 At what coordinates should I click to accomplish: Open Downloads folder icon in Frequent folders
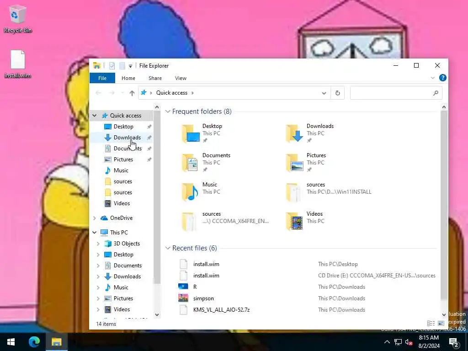tap(295, 133)
